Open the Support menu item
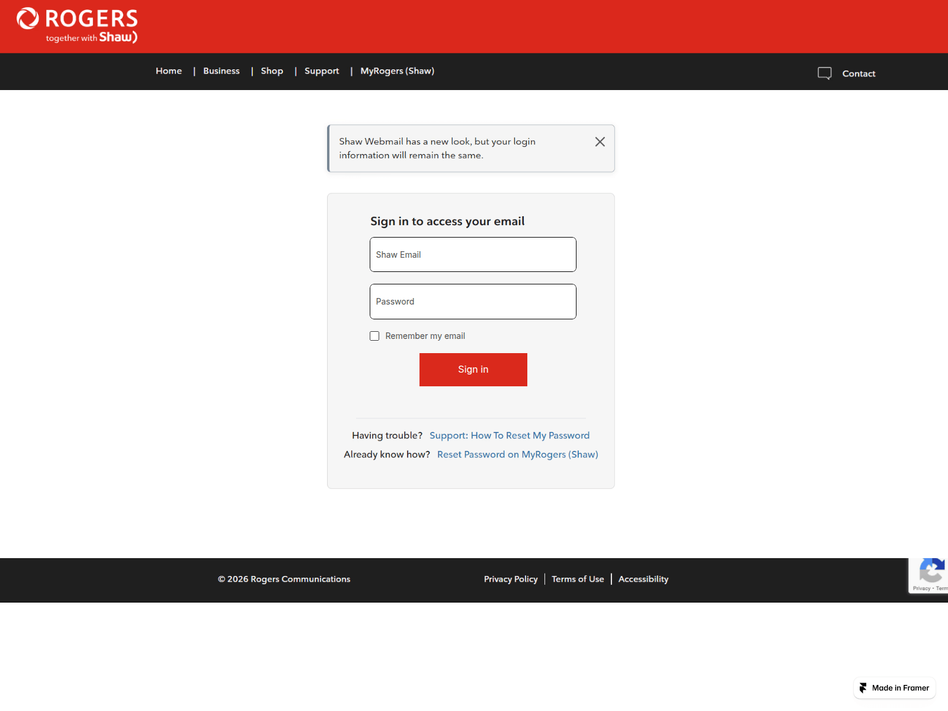 click(x=322, y=71)
